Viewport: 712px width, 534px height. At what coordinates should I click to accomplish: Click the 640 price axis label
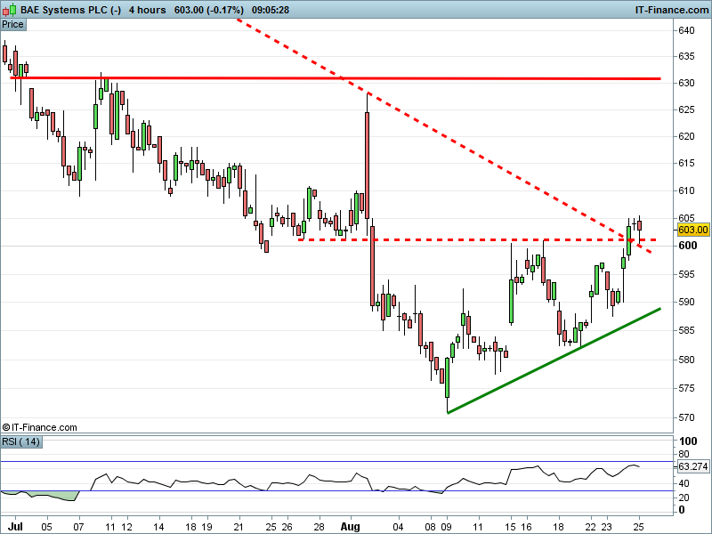click(x=686, y=30)
